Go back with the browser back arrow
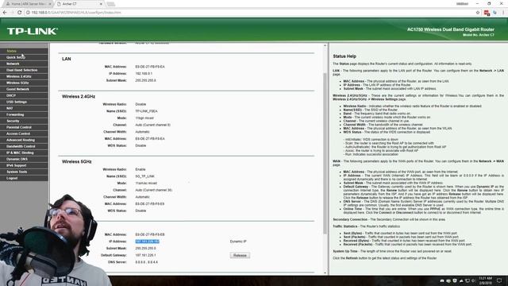The image size is (508, 286). 5,13
